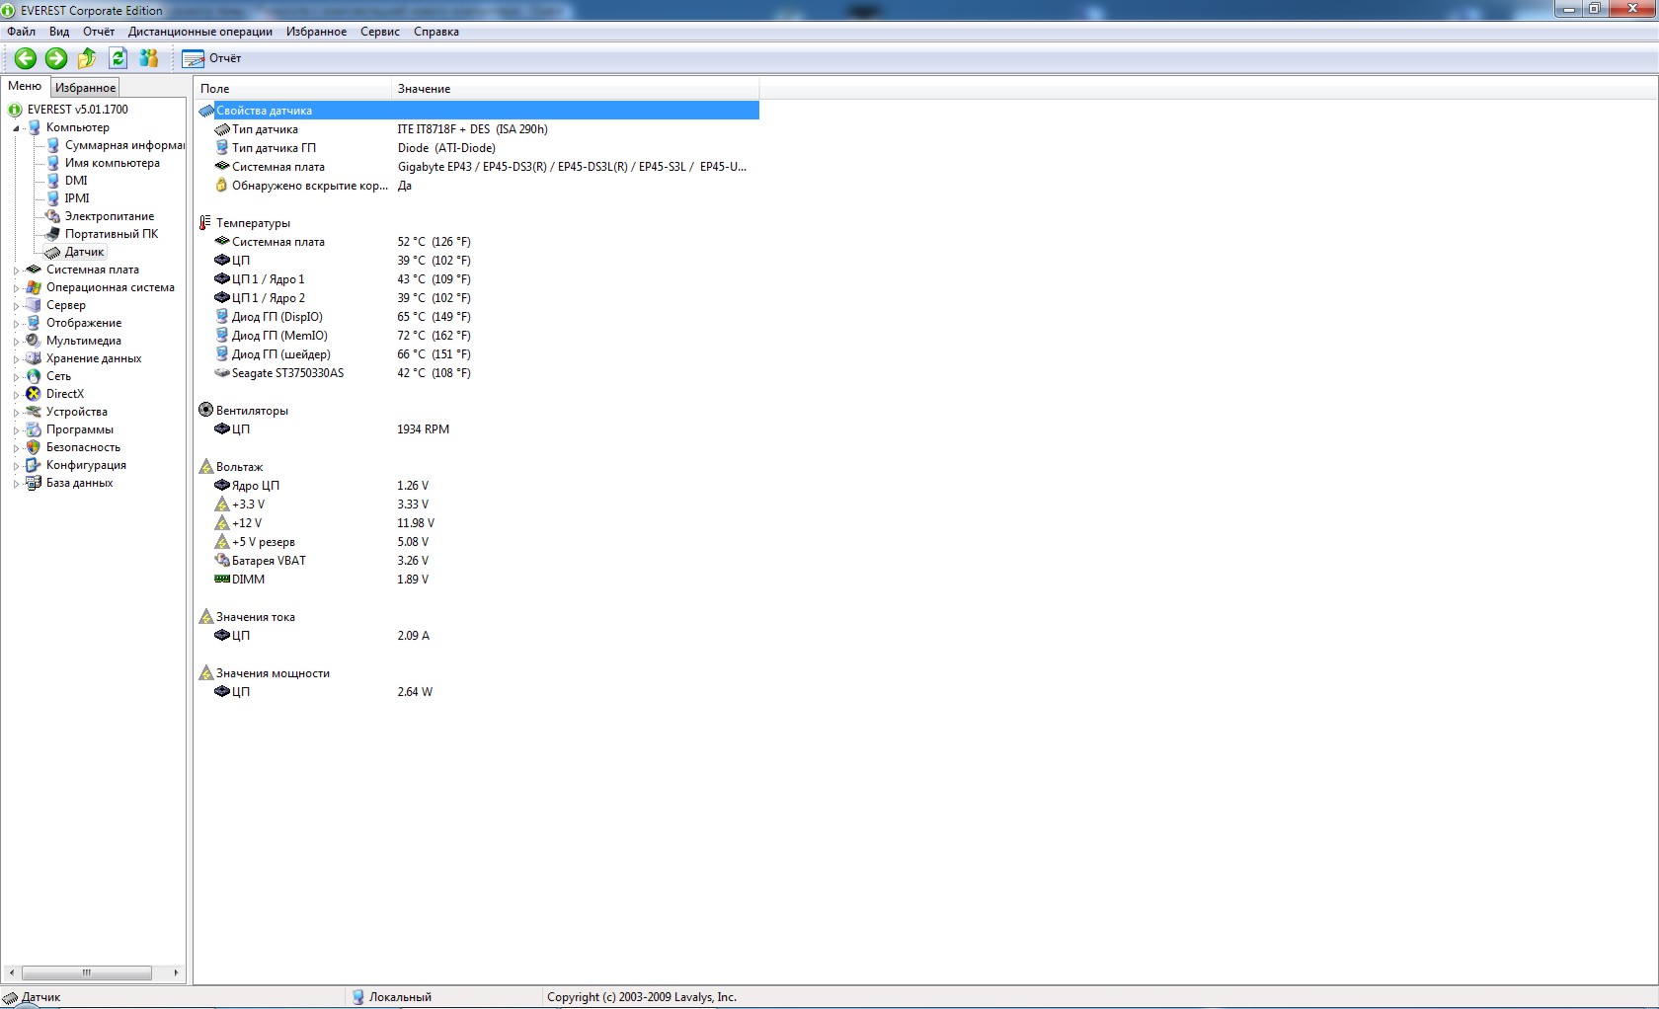Click the DirectX icon in tree

pyautogui.click(x=34, y=394)
